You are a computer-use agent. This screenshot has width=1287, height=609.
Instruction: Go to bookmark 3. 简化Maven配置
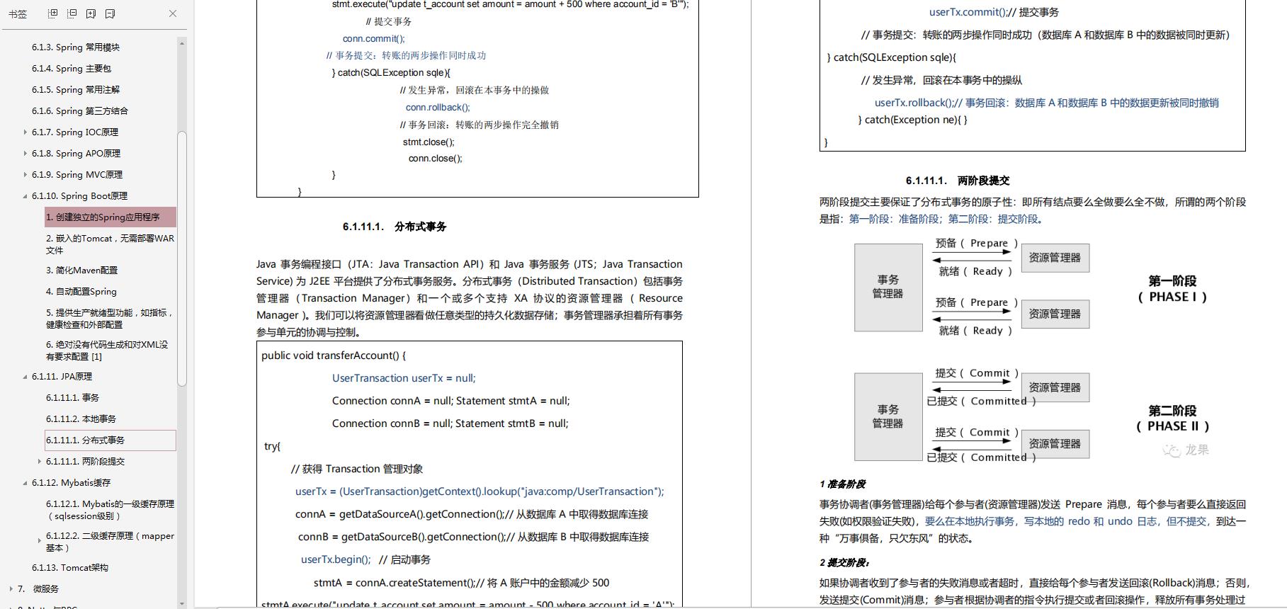coord(82,270)
